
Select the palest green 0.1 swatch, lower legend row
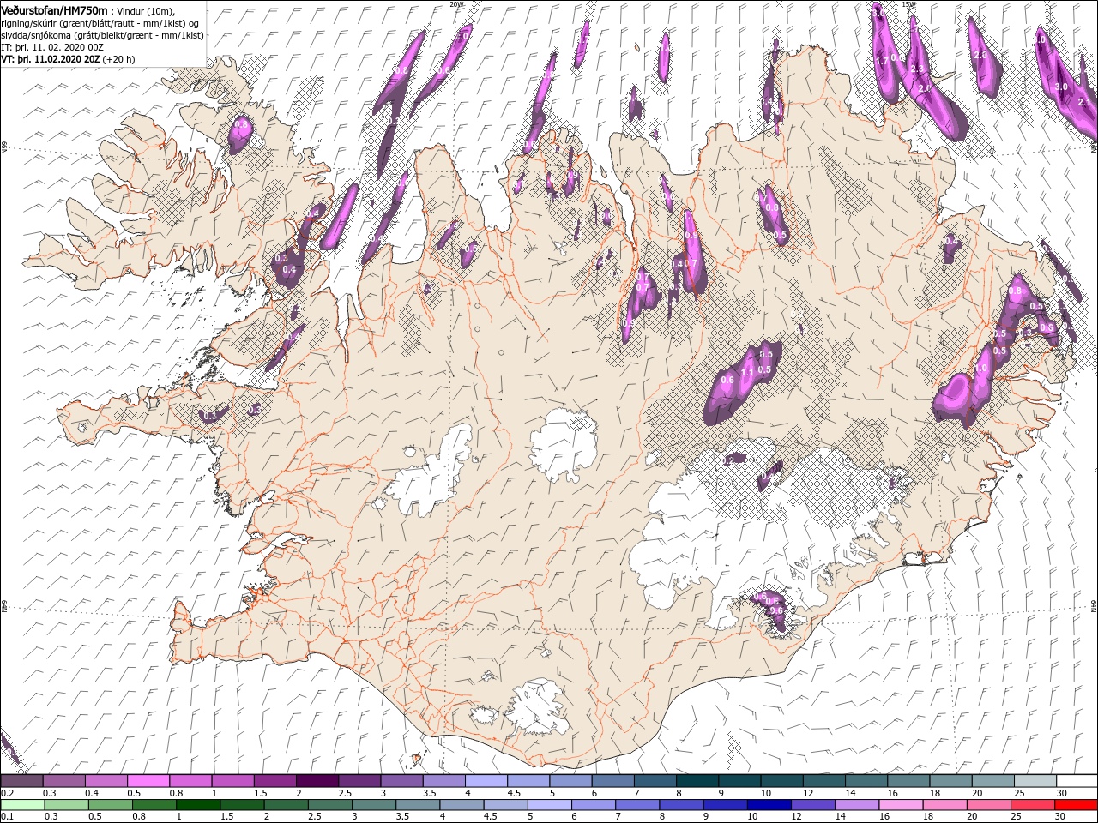tap(21, 805)
